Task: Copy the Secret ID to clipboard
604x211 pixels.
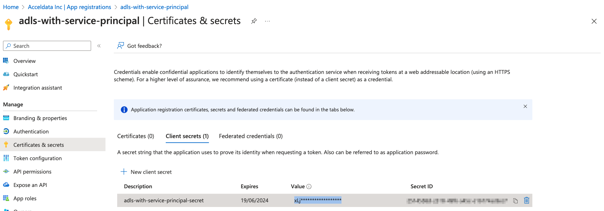Action: tap(516, 201)
